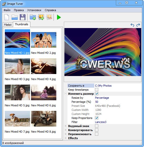Add a folder of images
This screenshot has width=144, height=147.
click(33, 17)
